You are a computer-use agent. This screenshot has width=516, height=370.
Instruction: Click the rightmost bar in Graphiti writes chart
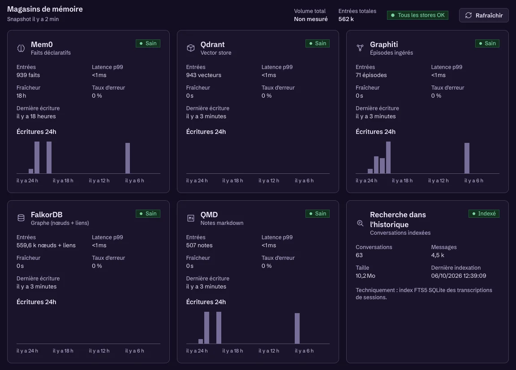pyautogui.click(x=467, y=158)
